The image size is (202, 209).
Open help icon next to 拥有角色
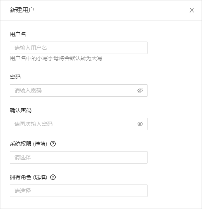pos(53,177)
